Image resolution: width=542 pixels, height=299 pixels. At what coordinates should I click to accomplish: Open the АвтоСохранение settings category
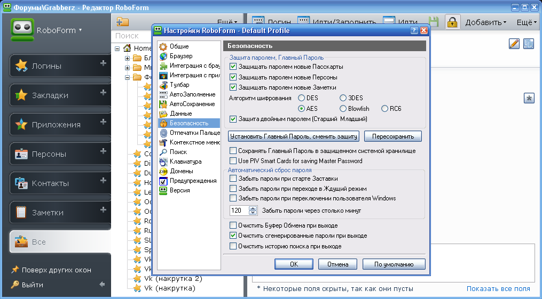(x=192, y=104)
